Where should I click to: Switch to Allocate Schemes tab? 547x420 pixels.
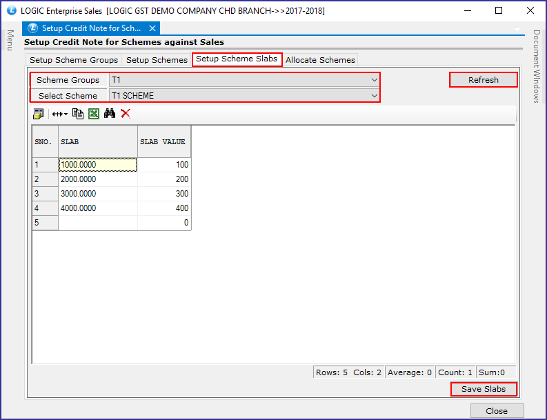tap(320, 60)
